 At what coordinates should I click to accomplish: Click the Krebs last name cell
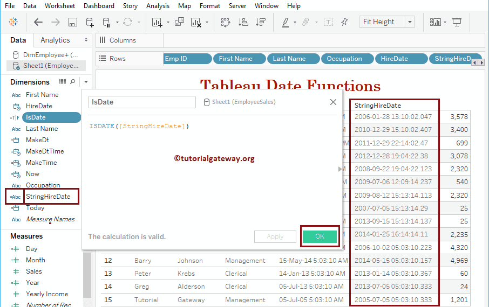[186, 274]
